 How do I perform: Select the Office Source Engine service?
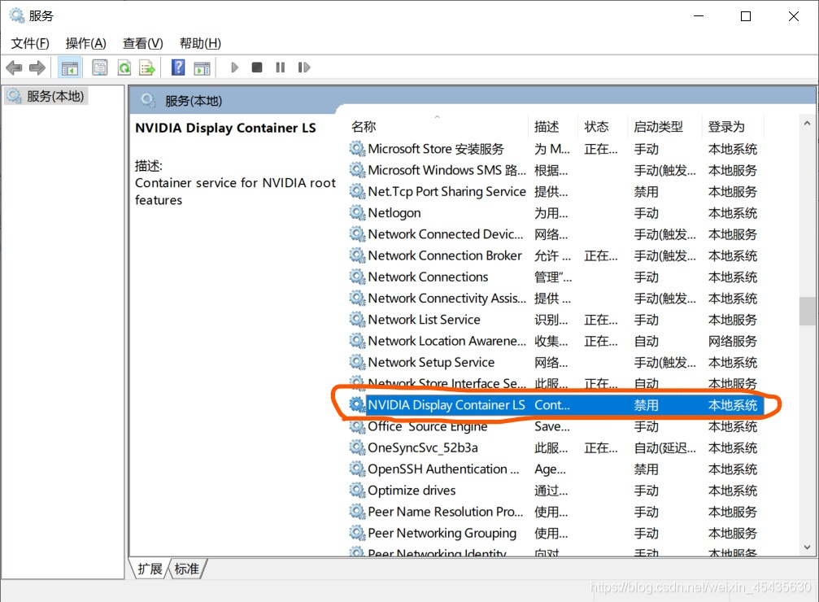(x=555, y=426)
